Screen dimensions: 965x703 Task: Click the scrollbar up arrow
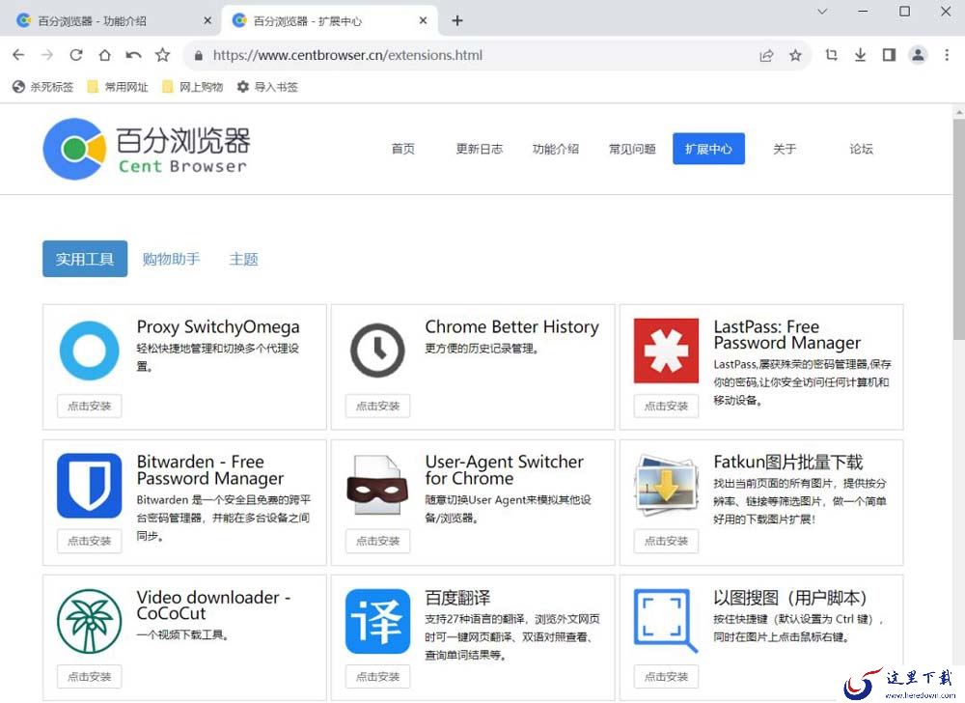point(959,112)
